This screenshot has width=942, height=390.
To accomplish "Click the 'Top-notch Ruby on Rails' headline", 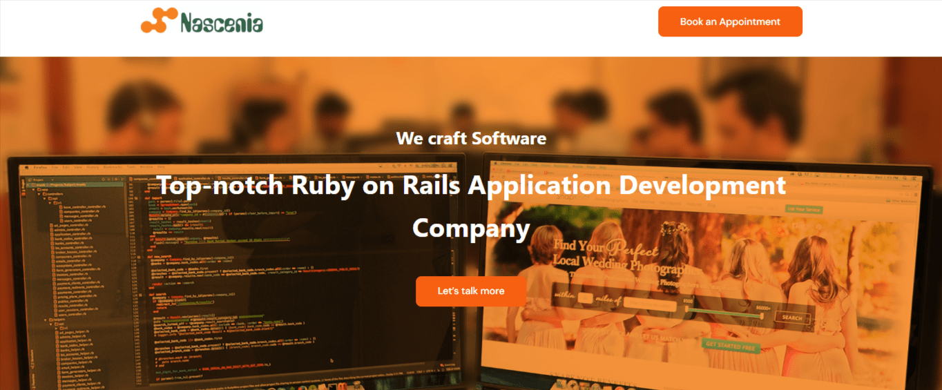I will pyautogui.click(x=471, y=206).
